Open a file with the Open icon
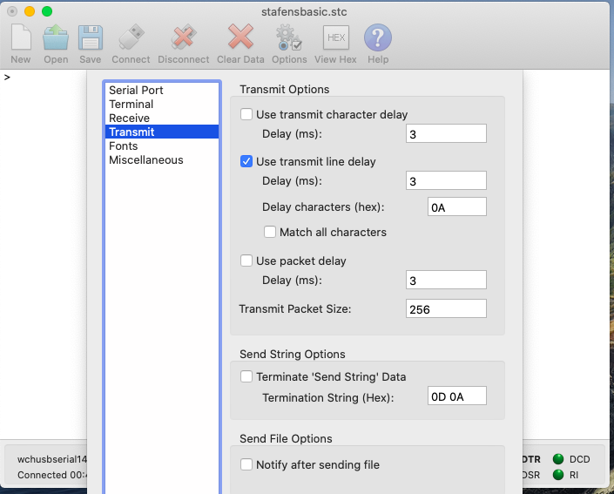Viewport: 614px width, 494px height. tap(56, 38)
